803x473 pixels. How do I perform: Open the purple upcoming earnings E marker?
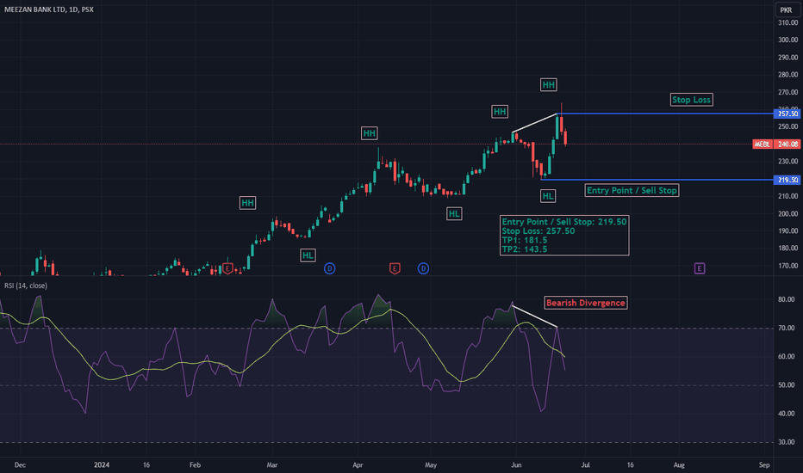[x=700, y=268]
